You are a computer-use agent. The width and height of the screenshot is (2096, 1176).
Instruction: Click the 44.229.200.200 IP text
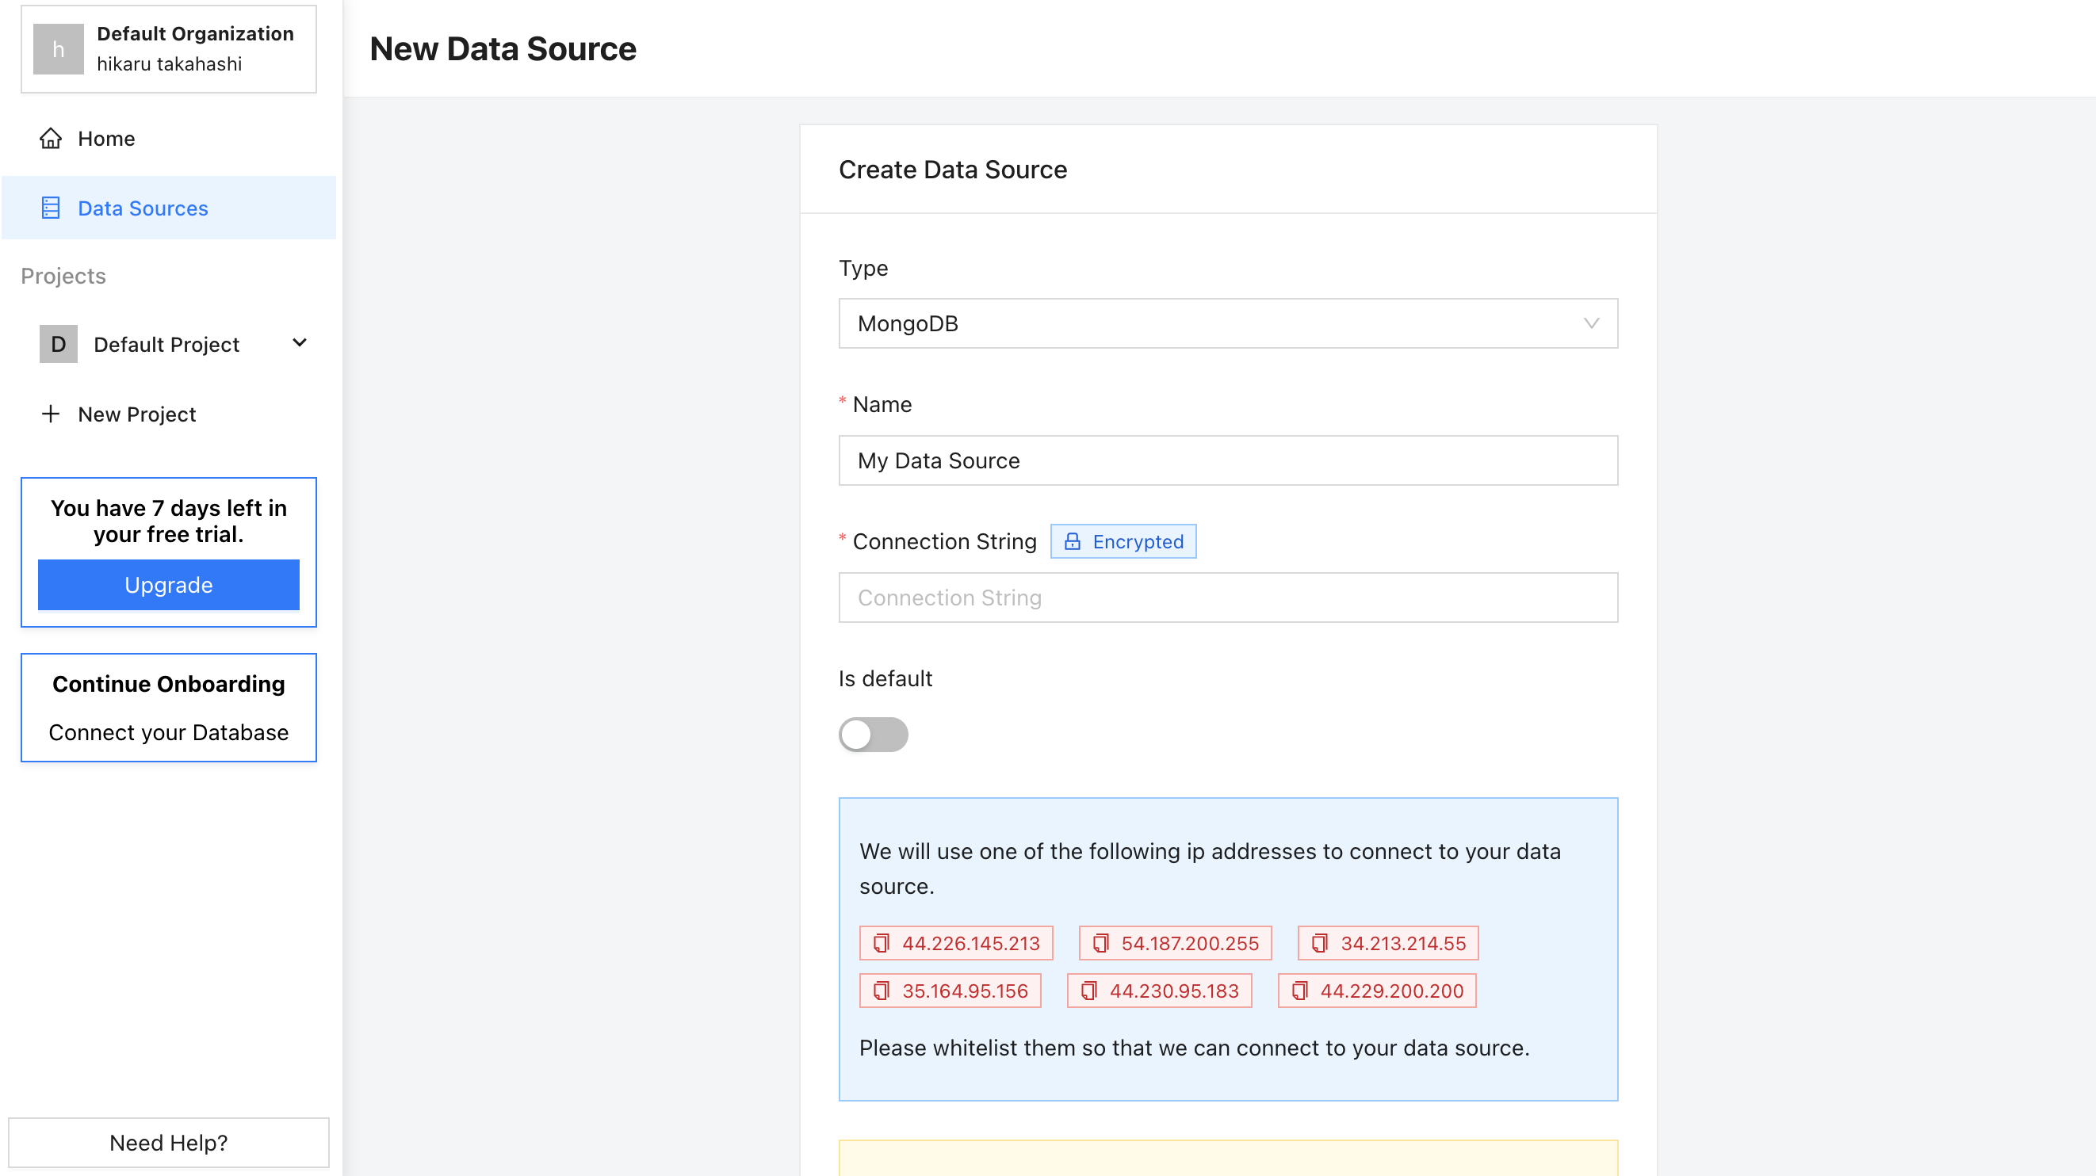[x=1391, y=991]
